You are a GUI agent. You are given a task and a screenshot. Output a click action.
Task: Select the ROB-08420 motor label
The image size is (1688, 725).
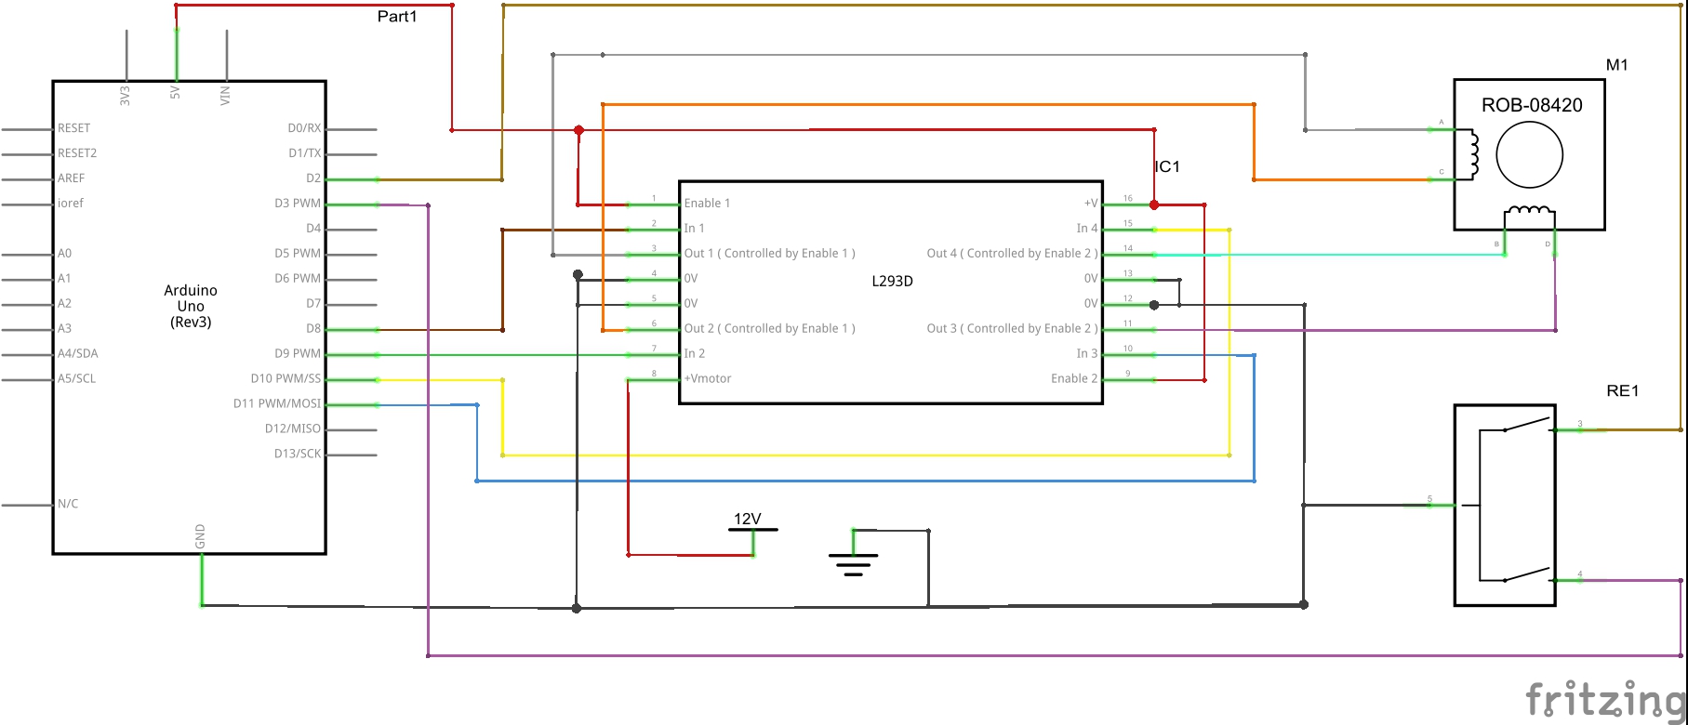tap(1532, 105)
